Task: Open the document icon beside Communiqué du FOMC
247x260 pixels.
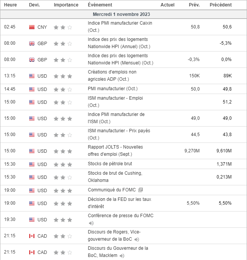Action: (x=141, y=190)
